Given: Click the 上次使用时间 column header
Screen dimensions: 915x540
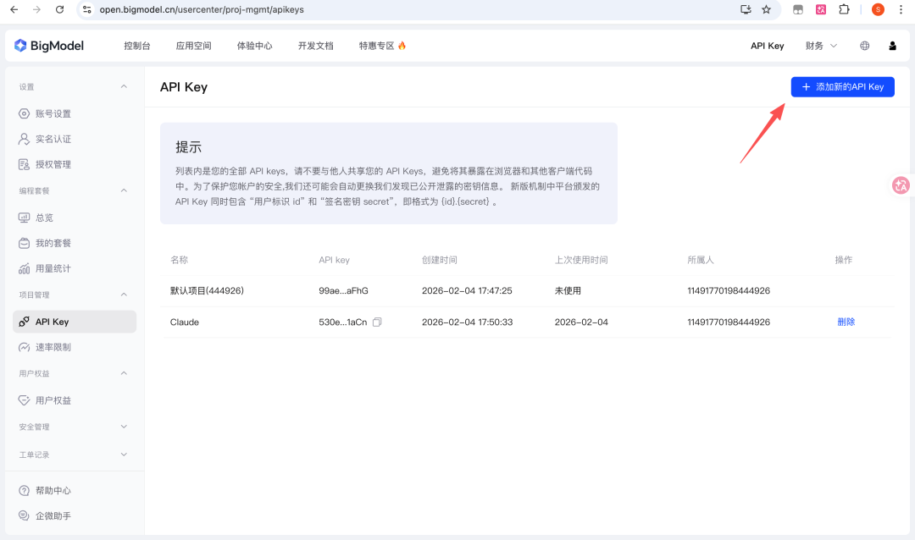Looking at the screenshot, I should pos(580,260).
